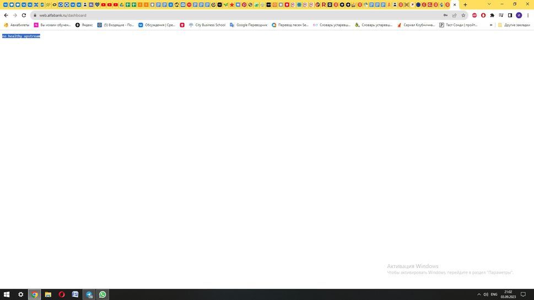
Task: Reload the page with the refresh icon
Action: pyautogui.click(x=24, y=15)
